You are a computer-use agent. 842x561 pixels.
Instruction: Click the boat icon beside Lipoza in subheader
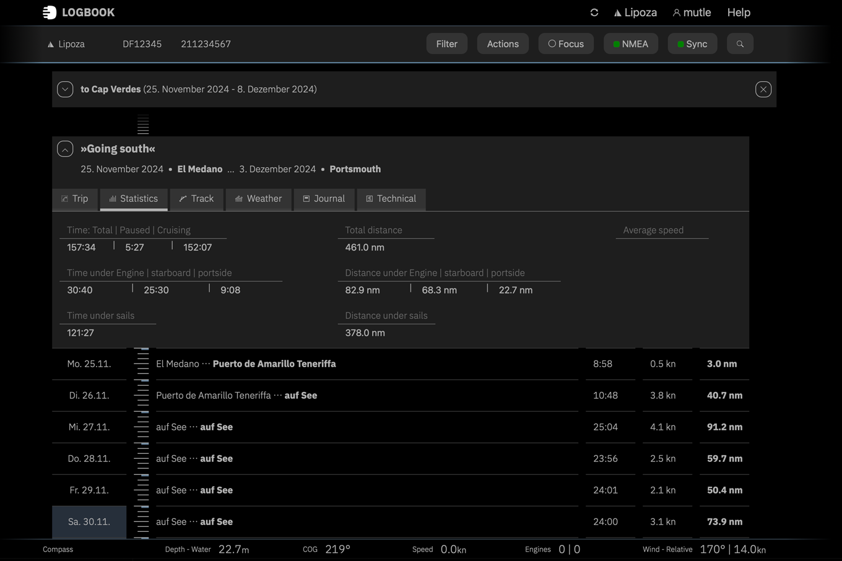51,45
